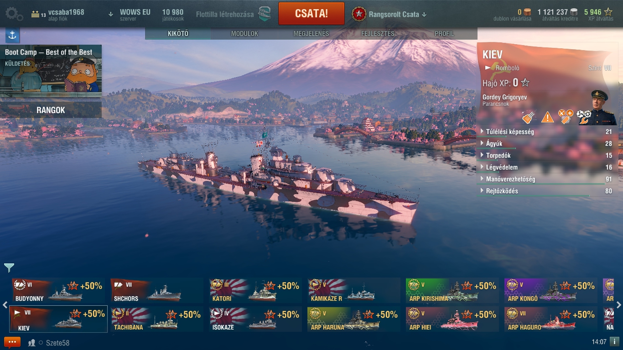
Task: Click the division creation ship icon
Action: tap(265, 14)
